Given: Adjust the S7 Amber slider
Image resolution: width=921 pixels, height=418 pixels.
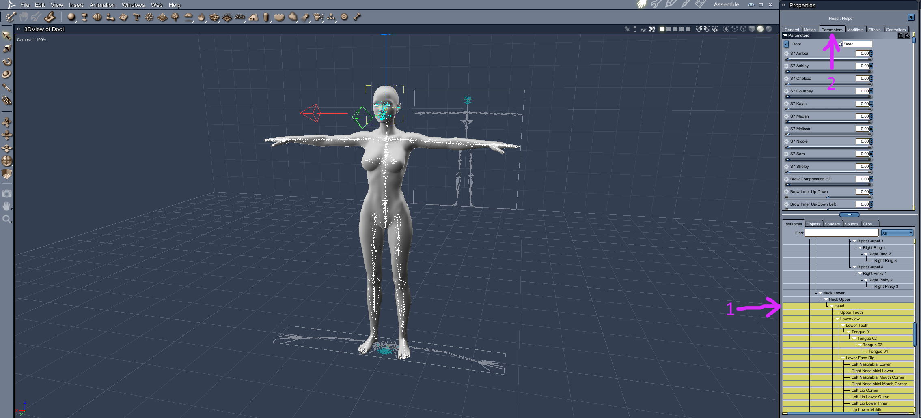Looking at the screenshot, I should point(828,59).
